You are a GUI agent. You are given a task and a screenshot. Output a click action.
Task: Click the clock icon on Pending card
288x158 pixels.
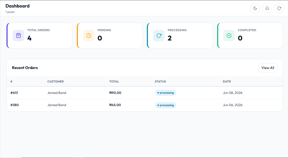pyautogui.click(x=89, y=36)
